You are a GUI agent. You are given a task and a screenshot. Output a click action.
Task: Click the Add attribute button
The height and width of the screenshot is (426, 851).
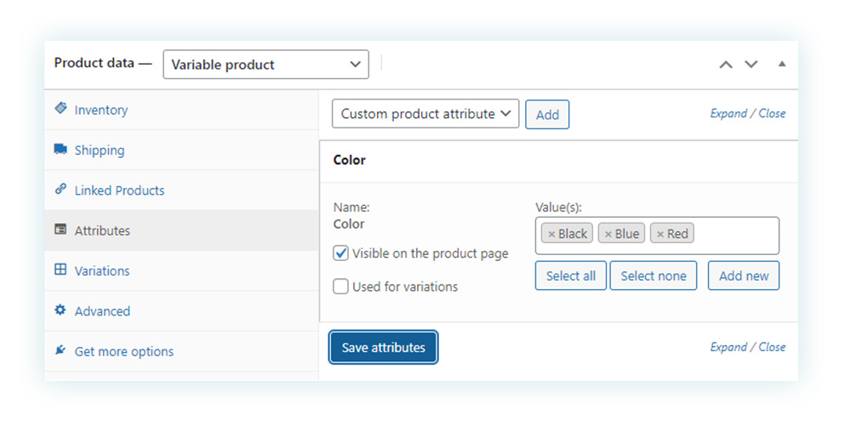[x=547, y=114]
